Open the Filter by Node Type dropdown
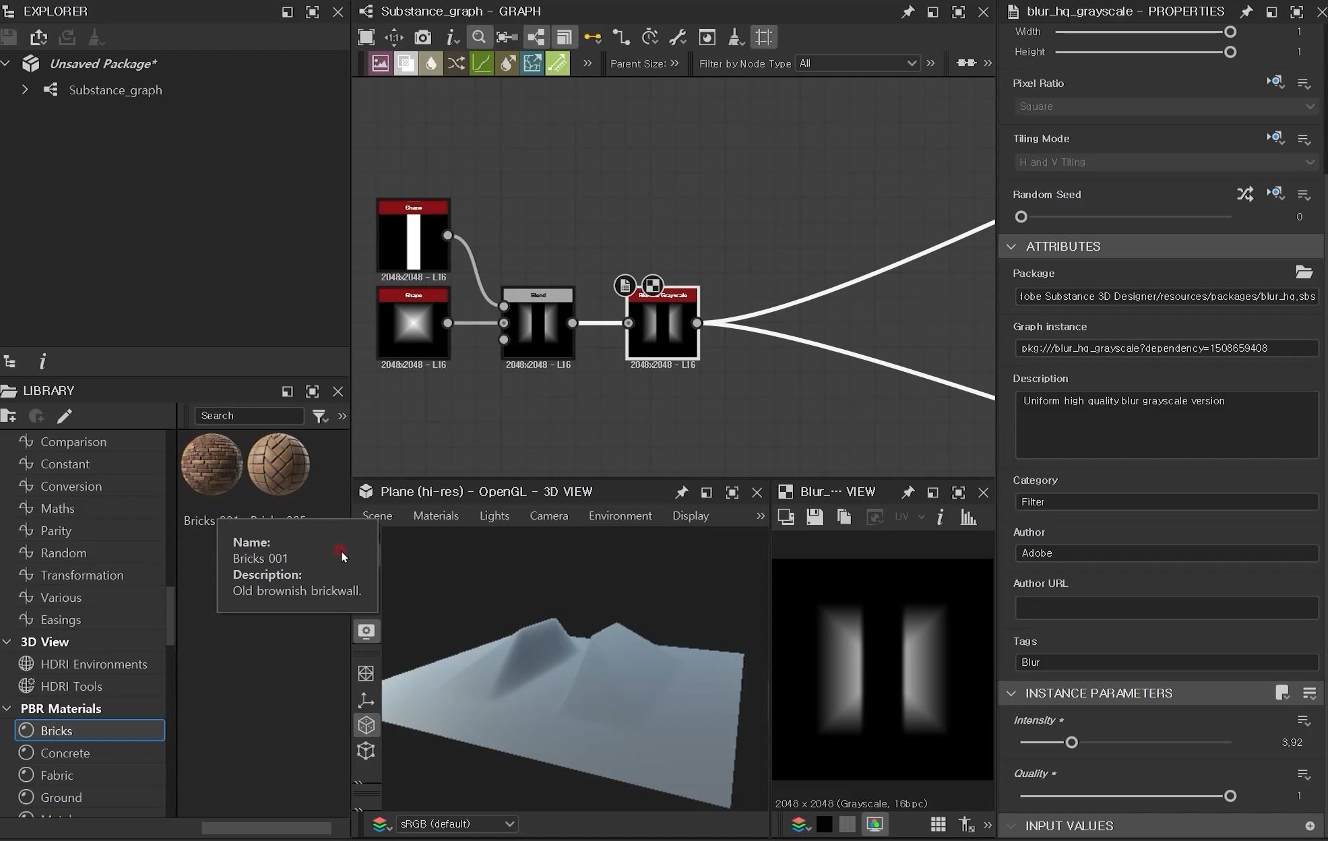The image size is (1328, 841). point(857,63)
